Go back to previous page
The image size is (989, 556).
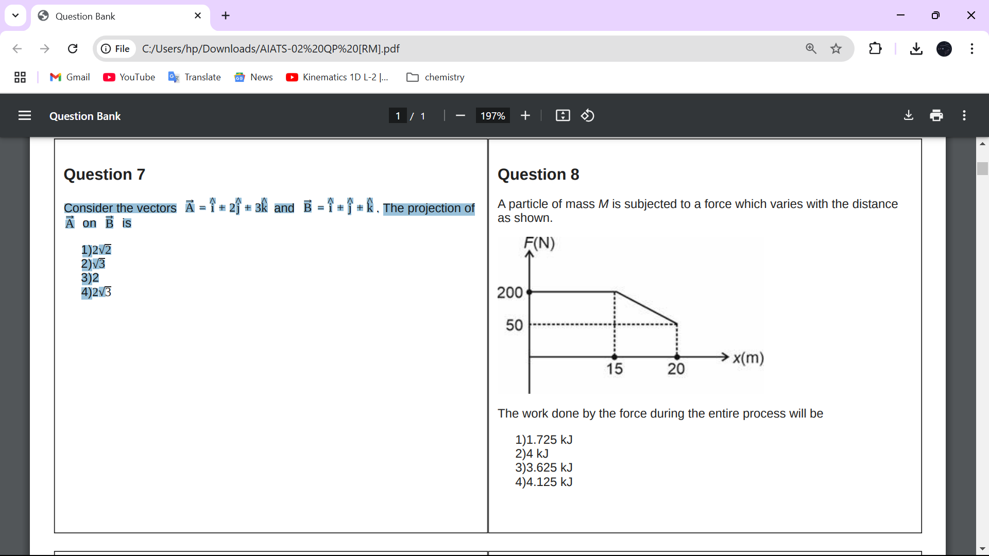pyautogui.click(x=17, y=48)
